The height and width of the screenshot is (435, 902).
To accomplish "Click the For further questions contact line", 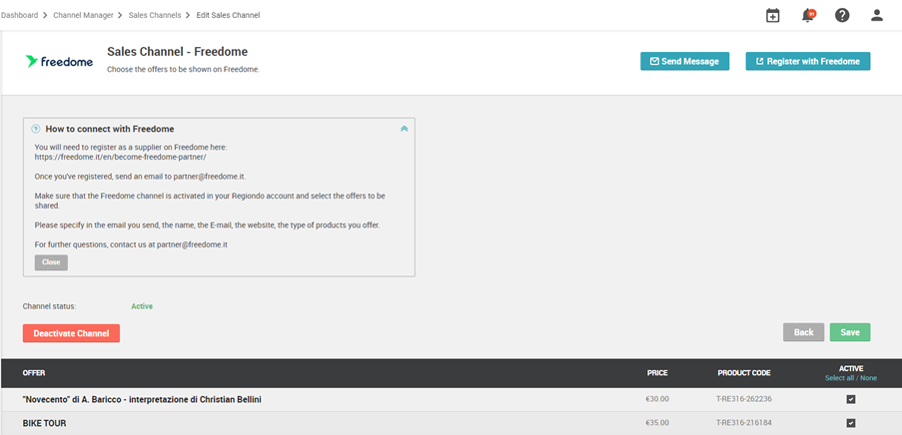I will [x=131, y=244].
